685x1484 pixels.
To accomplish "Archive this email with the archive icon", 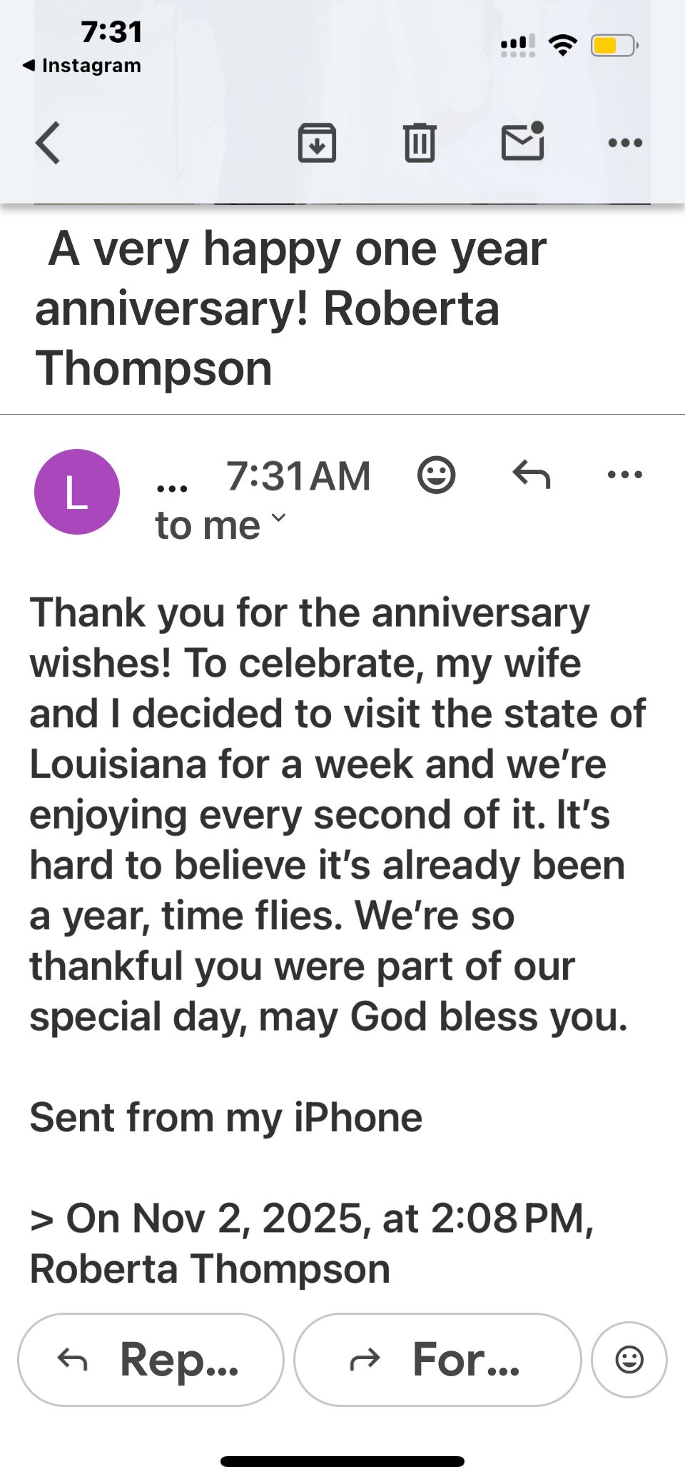I will click(x=317, y=143).
